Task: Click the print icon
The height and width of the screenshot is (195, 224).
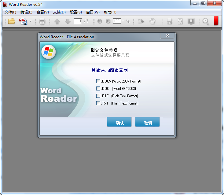Action: [x=42, y=21]
